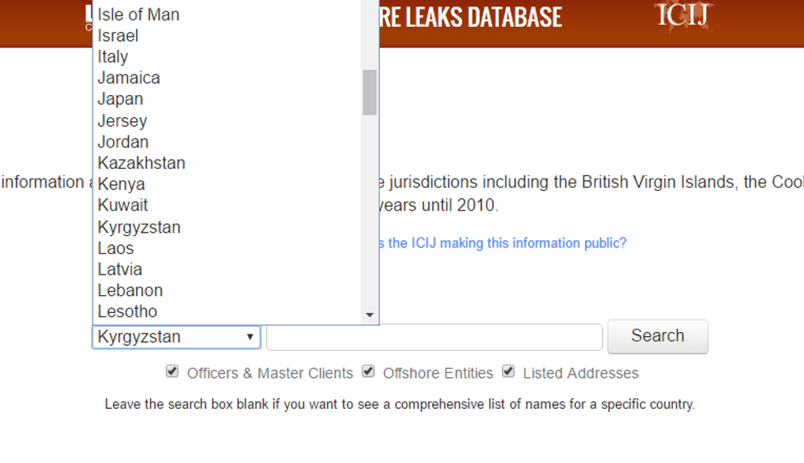
Task: Open the Kyrgyzstan country dropdown
Action: [176, 337]
